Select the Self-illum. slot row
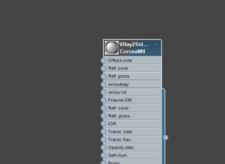Viewport: 225px width, 164px height. click(x=133, y=155)
